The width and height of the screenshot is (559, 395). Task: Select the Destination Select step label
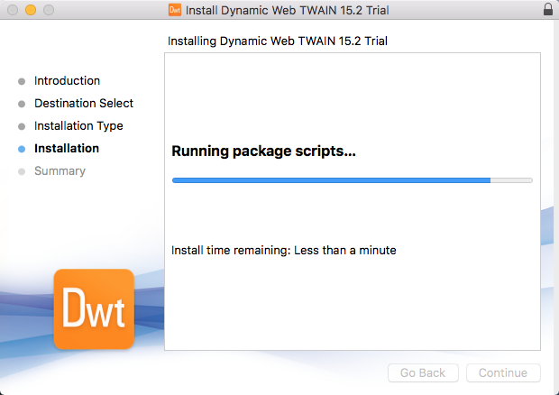pyautogui.click(x=84, y=104)
